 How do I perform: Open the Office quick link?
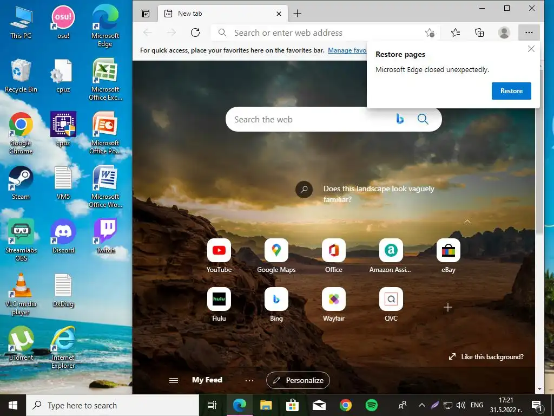tap(333, 256)
